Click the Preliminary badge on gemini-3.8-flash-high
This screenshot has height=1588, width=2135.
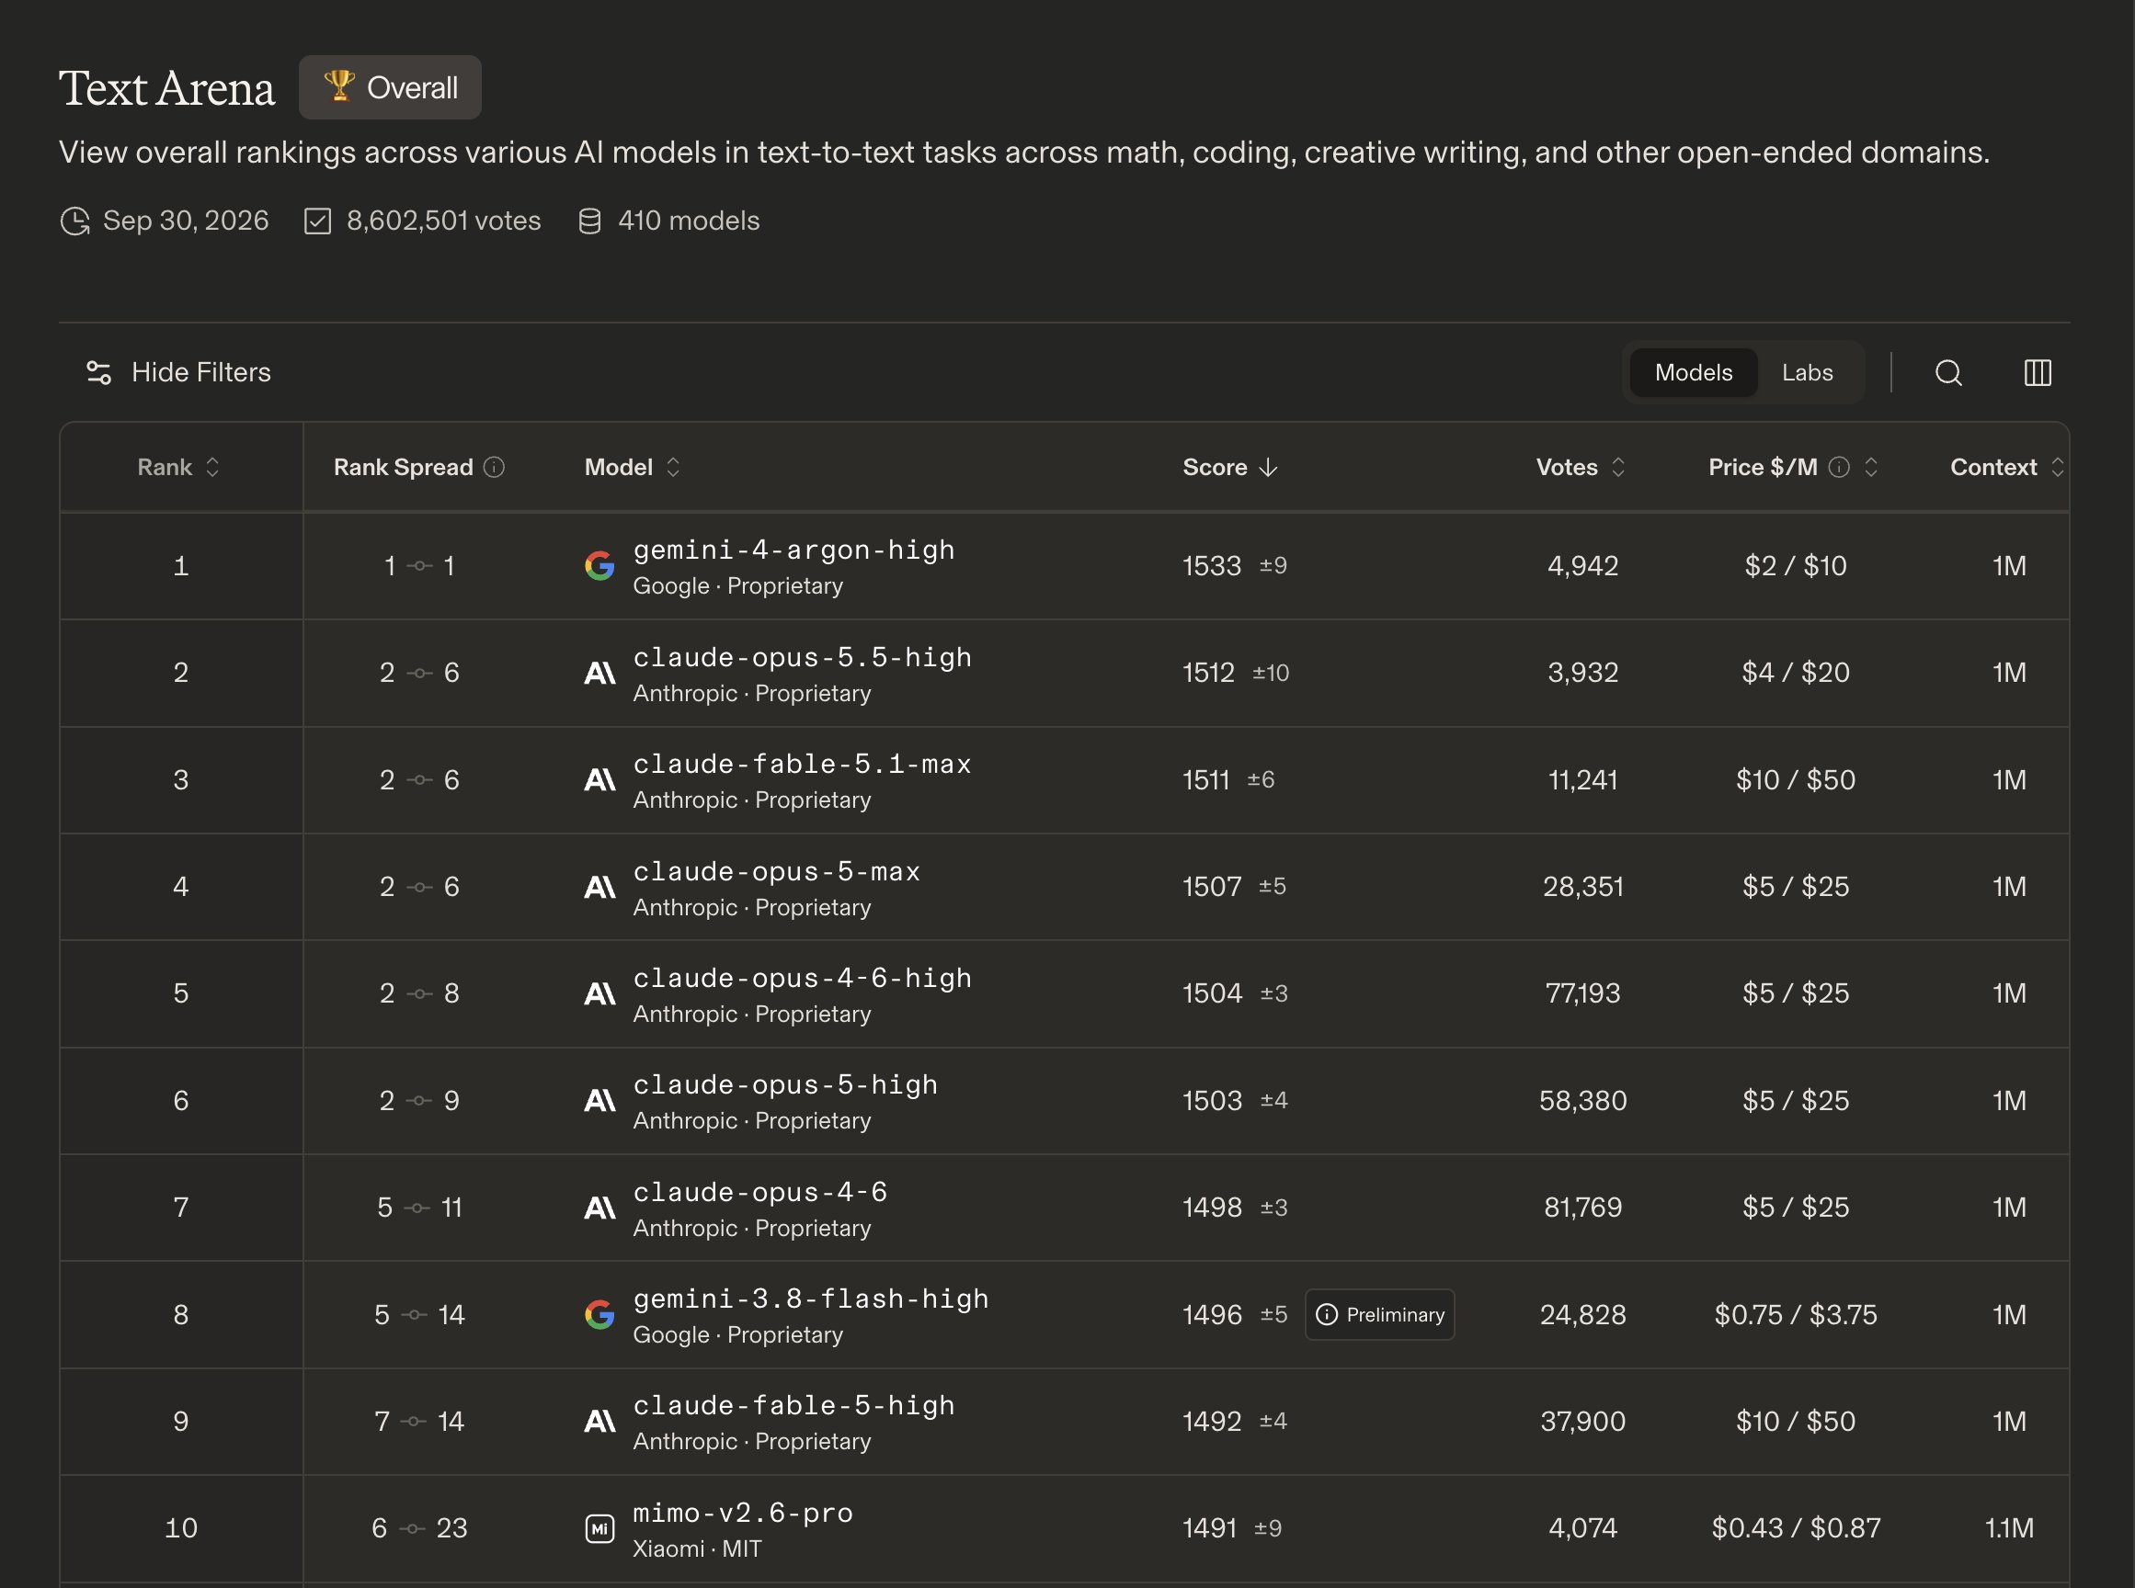pos(1379,1314)
